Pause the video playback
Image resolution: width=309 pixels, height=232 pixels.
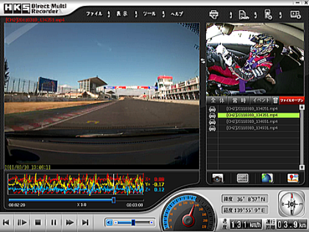click(53, 222)
